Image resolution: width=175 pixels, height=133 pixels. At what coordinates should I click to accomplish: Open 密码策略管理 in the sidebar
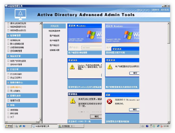click(x=16, y=51)
